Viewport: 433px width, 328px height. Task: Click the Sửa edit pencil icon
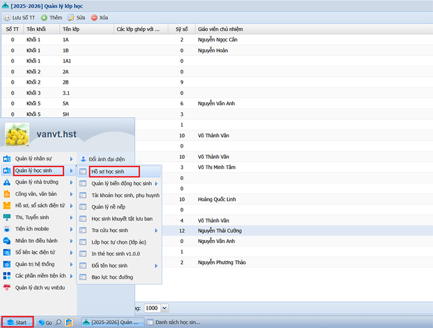click(71, 18)
